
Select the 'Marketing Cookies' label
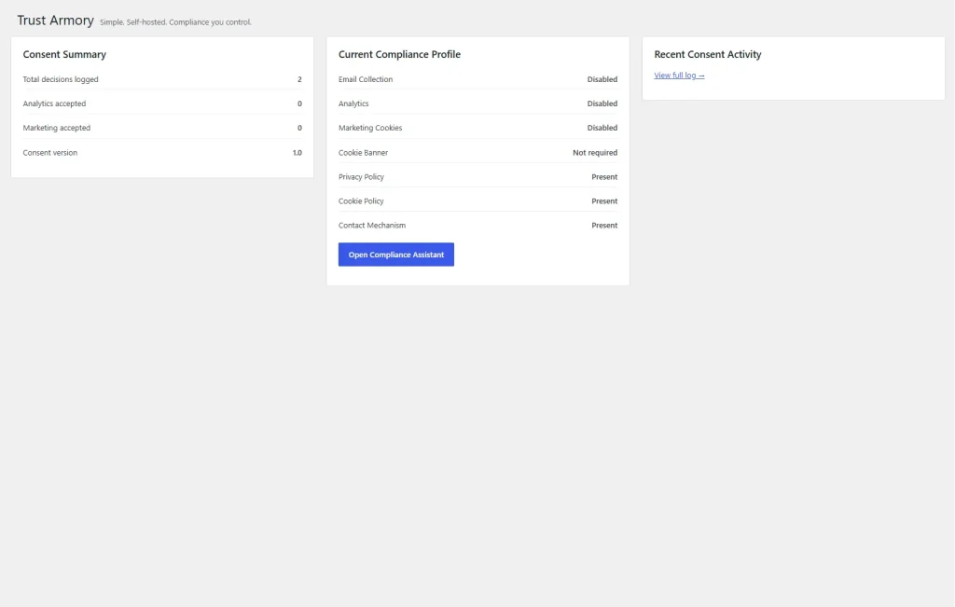coord(370,128)
